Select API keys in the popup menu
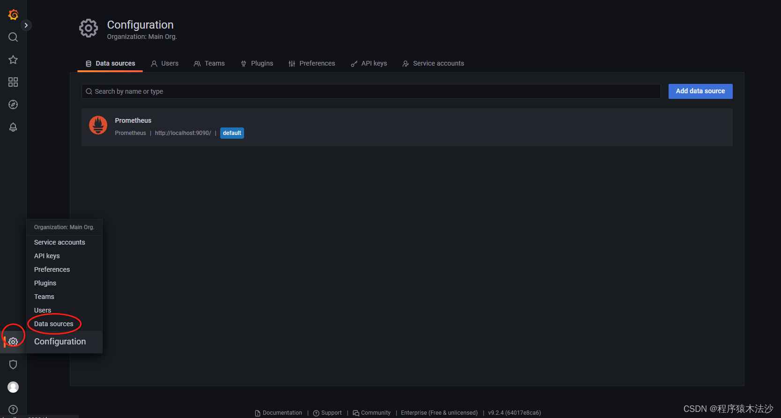Viewport: 781px width, 418px height. [x=47, y=256]
